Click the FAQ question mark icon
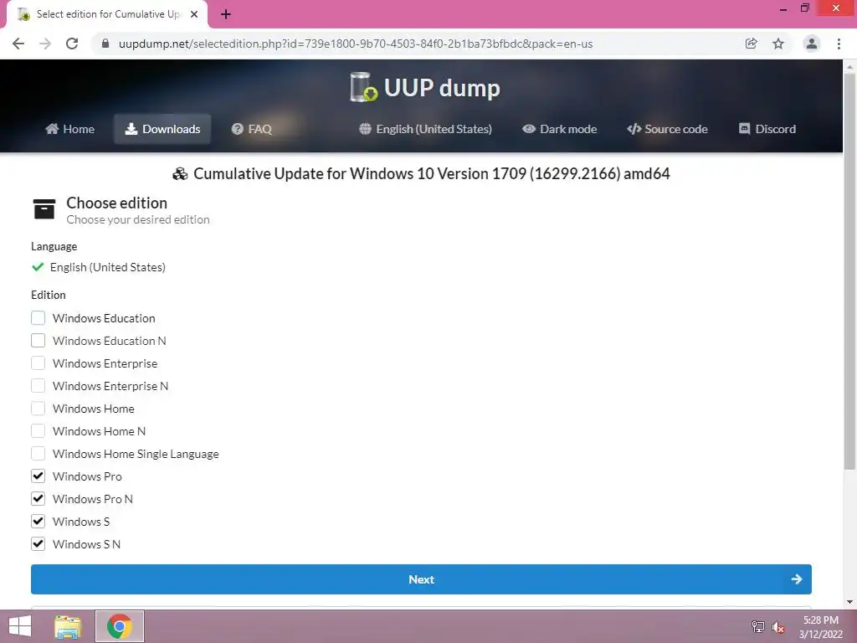The height and width of the screenshot is (643, 857). (x=237, y=128)
